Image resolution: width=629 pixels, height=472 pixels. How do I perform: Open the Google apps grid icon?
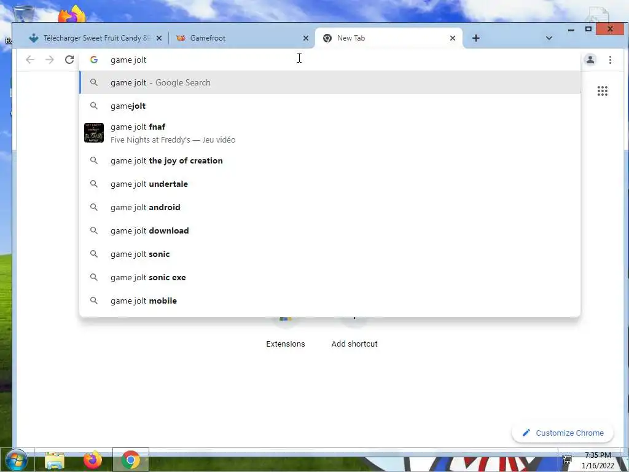pyautogui.click(x=602, y=91)
